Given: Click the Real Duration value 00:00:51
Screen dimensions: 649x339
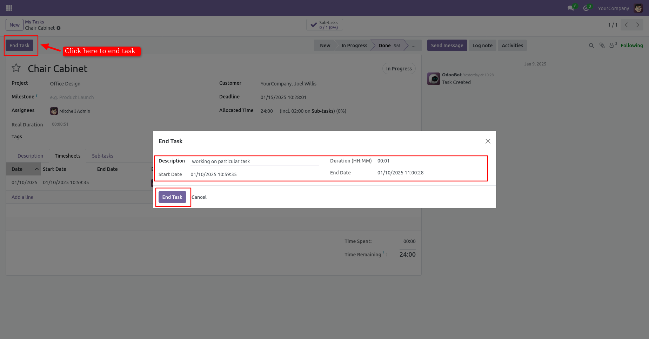Looking at the screenshot, I should (60, 124).
